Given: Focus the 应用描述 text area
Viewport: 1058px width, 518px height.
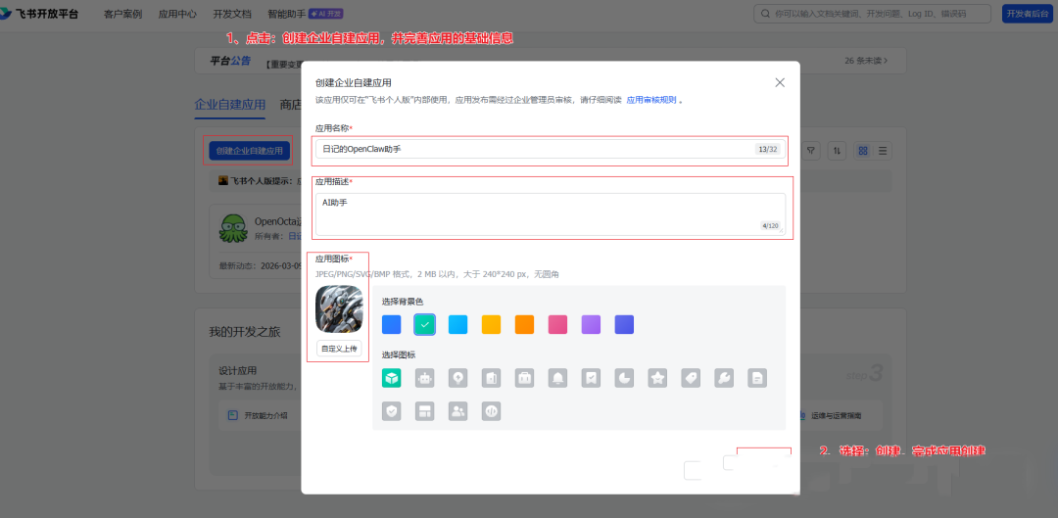Looking at the screenshot, I should click(x=551, y=214).
